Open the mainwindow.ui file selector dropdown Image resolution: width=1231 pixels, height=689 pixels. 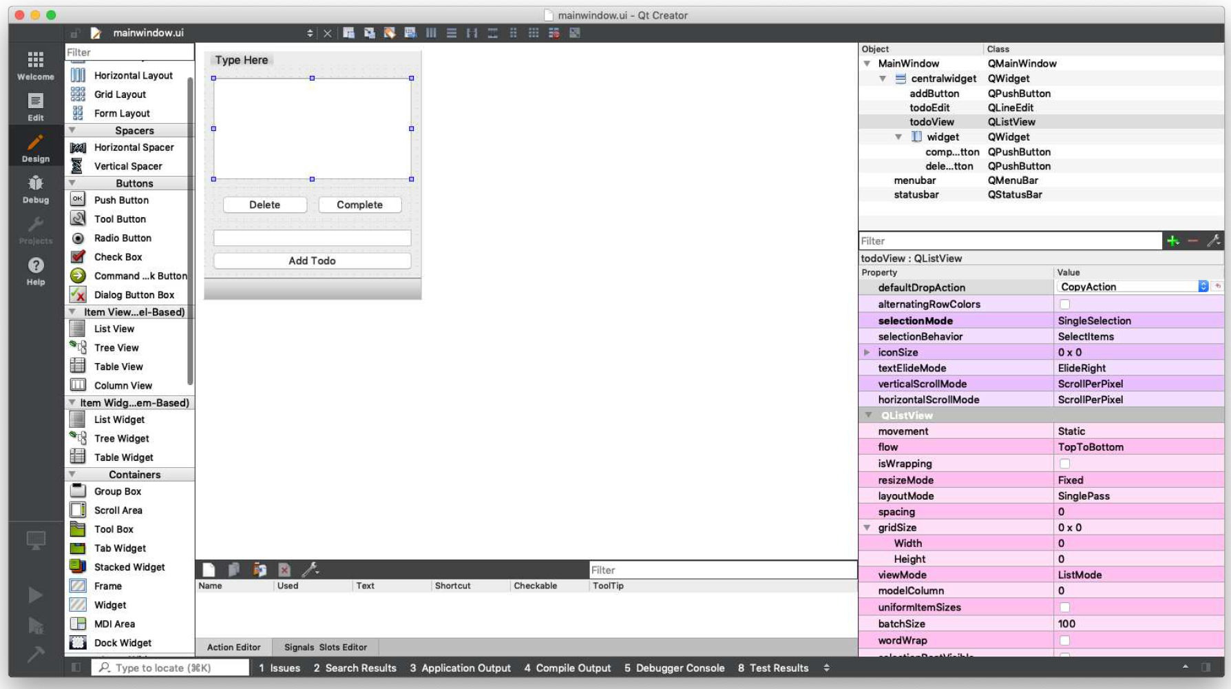pyautogui.click(x=310, y=33)
